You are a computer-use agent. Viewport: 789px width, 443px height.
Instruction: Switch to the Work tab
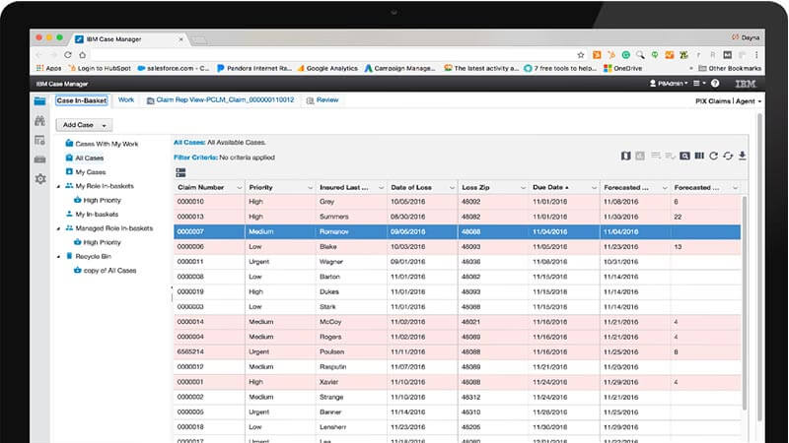(x=126, y=100)
